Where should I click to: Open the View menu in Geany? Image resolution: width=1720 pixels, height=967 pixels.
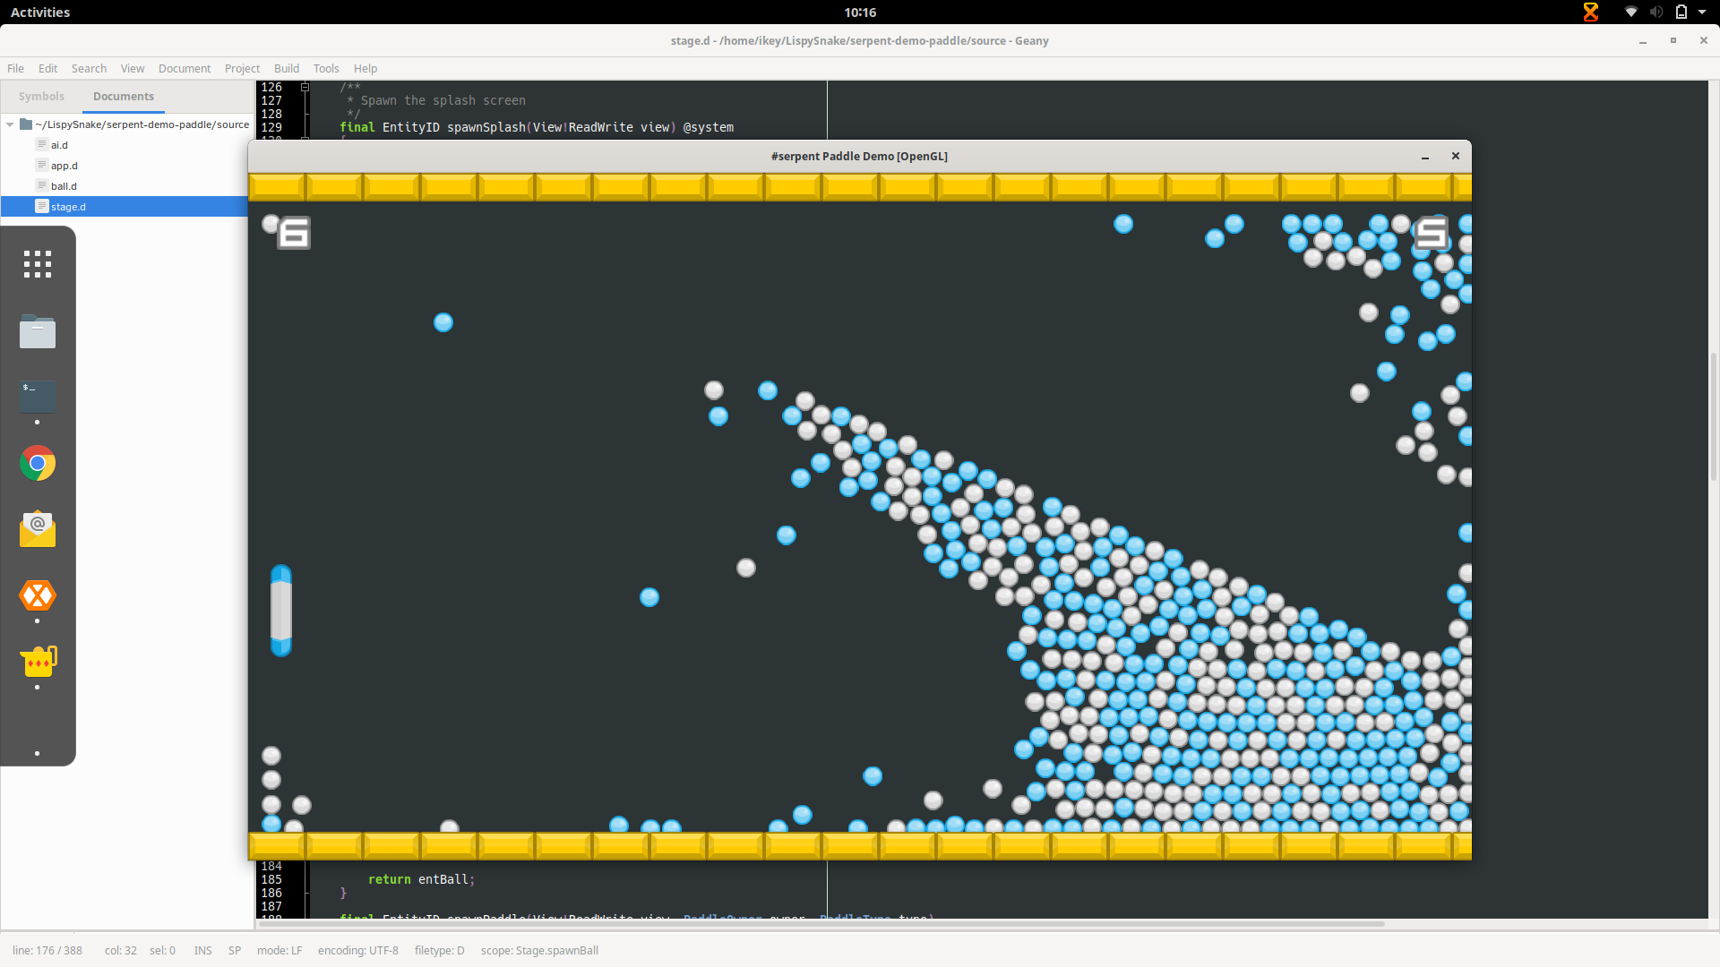(x=133, y=68)
